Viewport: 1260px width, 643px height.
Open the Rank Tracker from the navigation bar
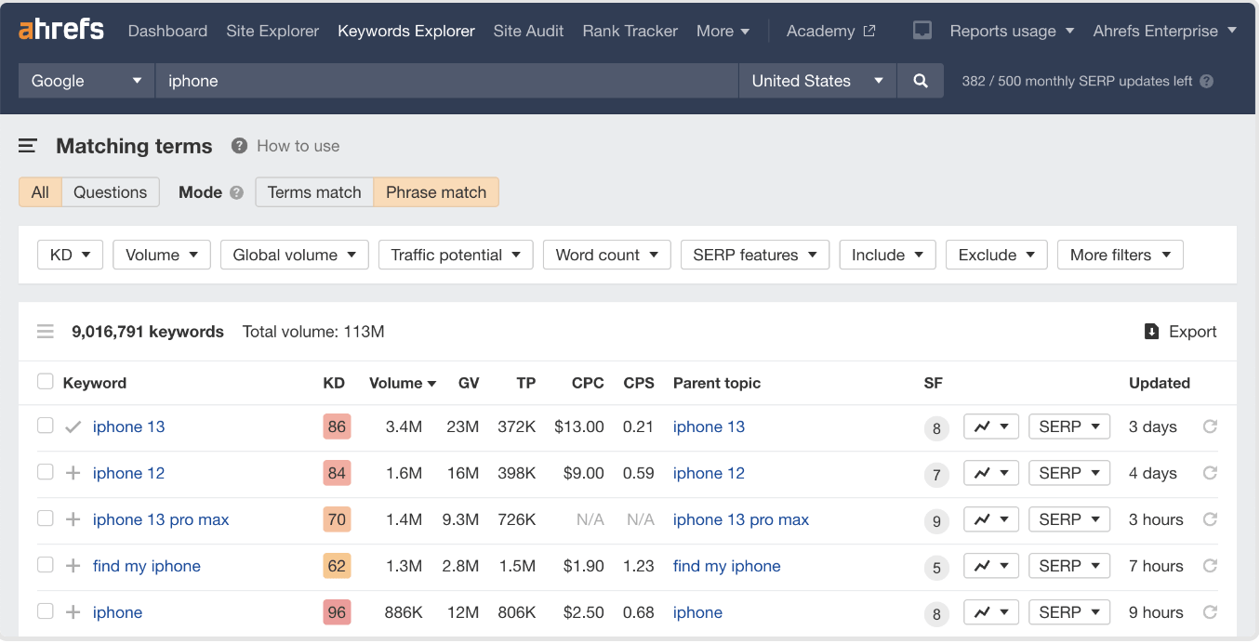pyautogui.click(x=630, y=30)
